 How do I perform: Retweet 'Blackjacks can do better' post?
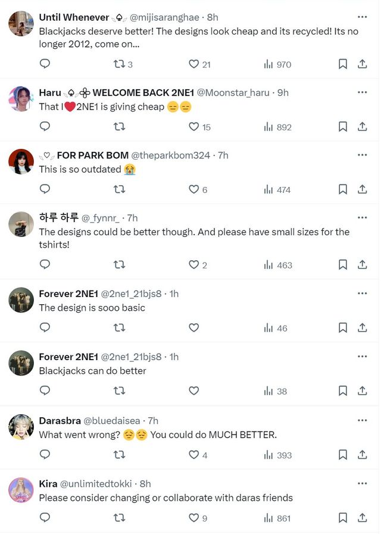click(x=119, y=391)
